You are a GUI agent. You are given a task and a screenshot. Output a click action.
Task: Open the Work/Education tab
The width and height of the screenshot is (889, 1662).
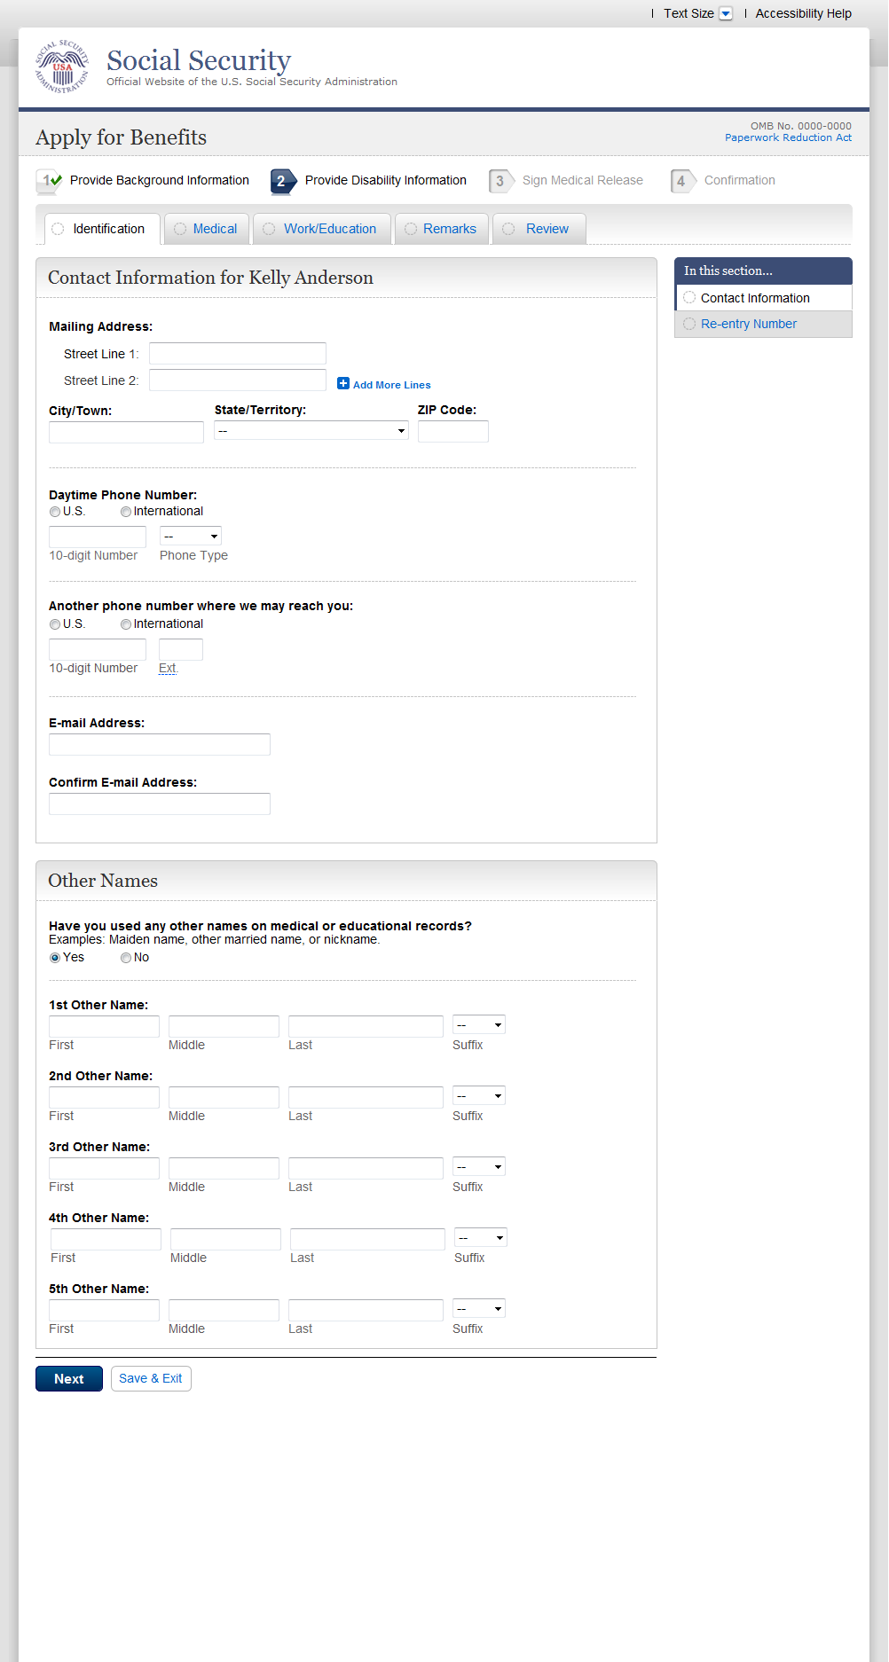(329, 229)
